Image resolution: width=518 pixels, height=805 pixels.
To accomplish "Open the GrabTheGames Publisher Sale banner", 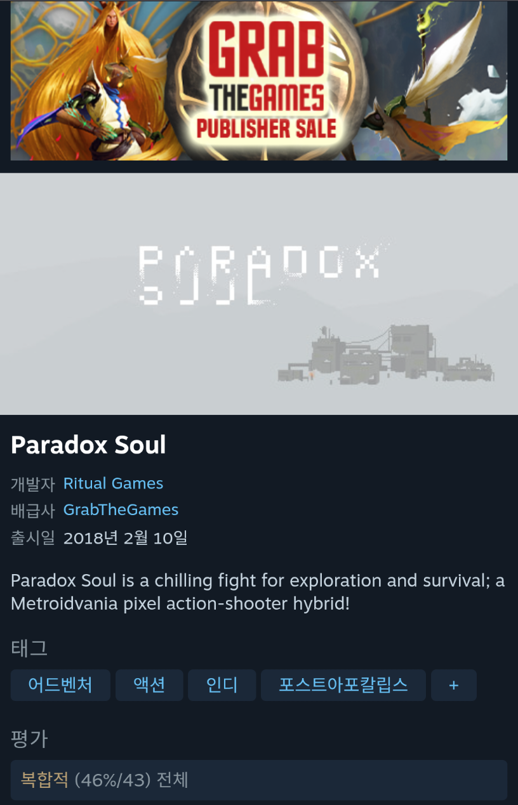I will 259,80.
